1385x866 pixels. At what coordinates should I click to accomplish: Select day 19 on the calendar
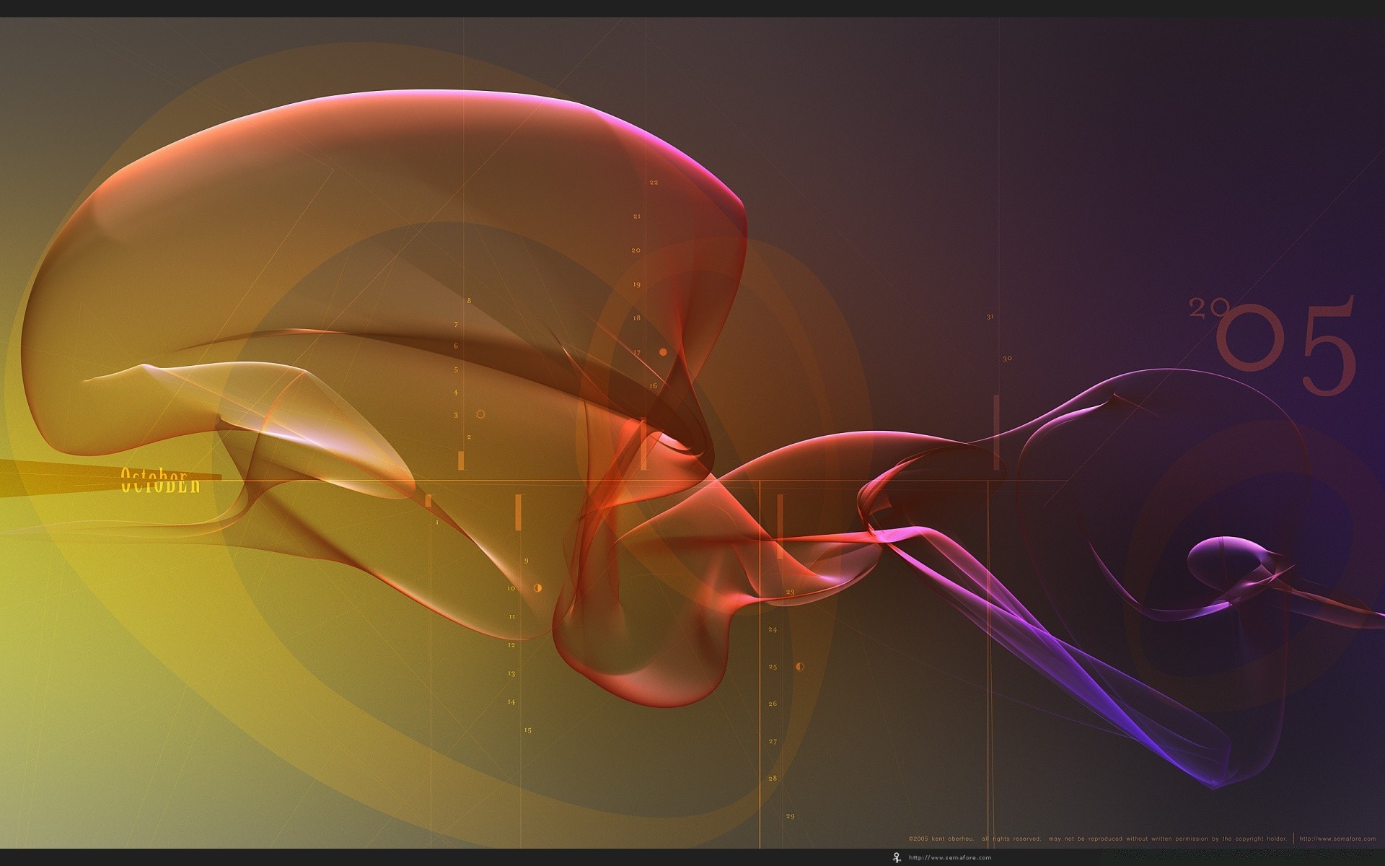(636, 284)
